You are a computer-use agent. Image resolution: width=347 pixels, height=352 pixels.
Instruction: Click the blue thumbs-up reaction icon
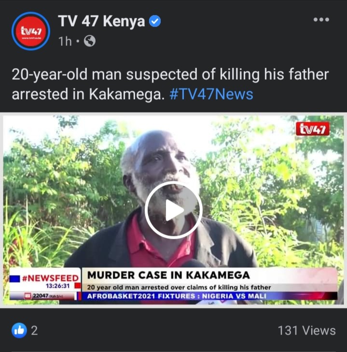pos(19,330)
